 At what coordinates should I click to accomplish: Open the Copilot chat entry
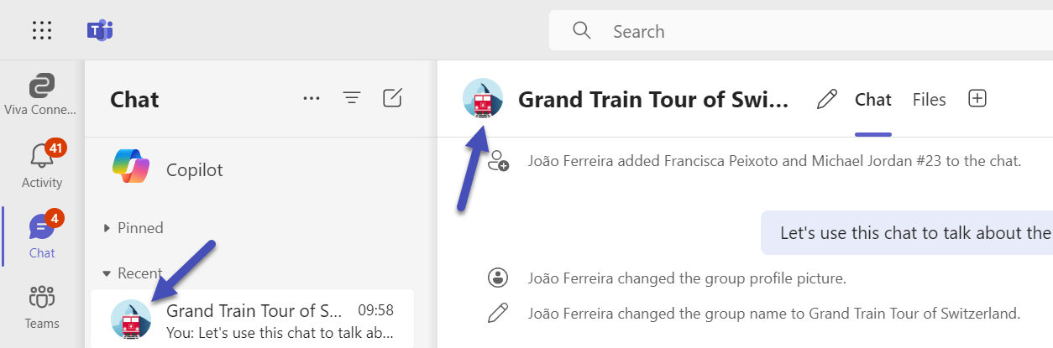194,170
